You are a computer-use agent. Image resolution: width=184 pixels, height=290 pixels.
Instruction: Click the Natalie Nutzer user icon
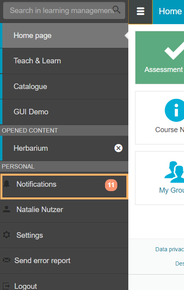coord(6,209)
